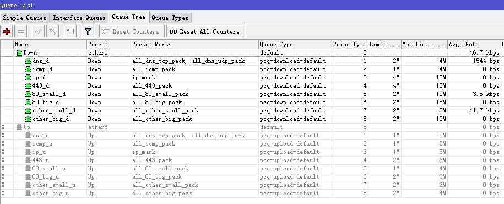Select the disabled Up queue name

[x=26, y=127]
